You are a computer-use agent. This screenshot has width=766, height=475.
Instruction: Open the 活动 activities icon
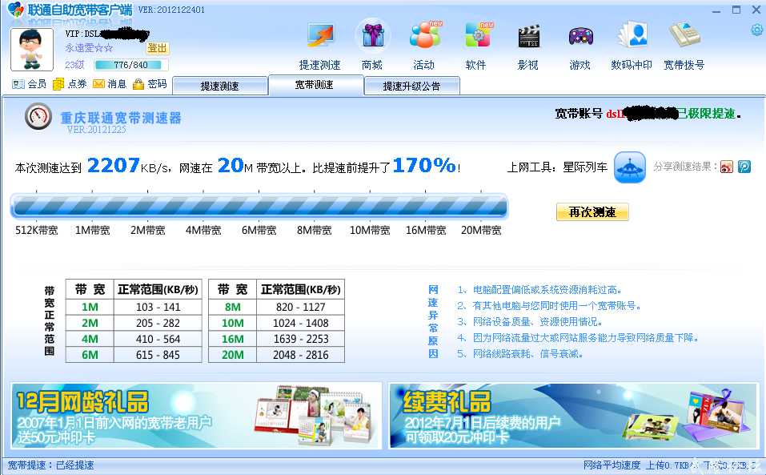425,35
